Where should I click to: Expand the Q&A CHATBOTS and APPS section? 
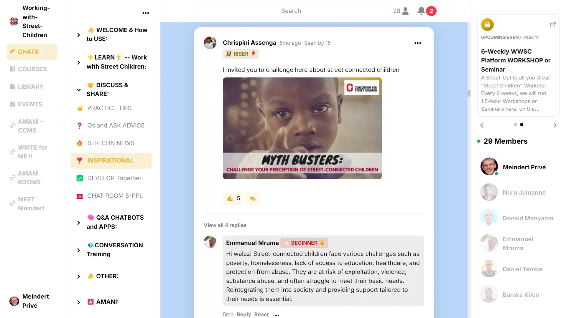78,223
